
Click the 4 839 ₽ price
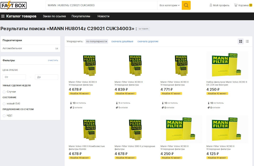click(x=121, y=89)
